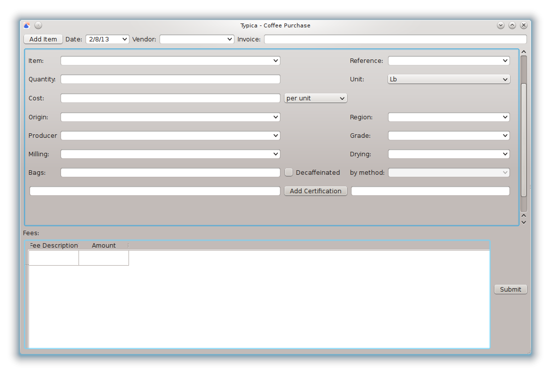This screenshot has height=374, width=551.
Task: Tick the Decaffeinated checkbox
Action: point(288,172)
